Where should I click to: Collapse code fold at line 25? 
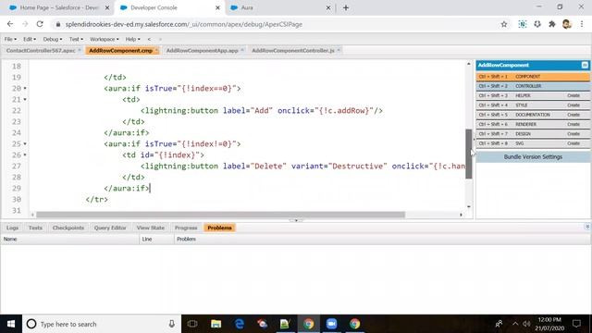click(x=25, y=144)
